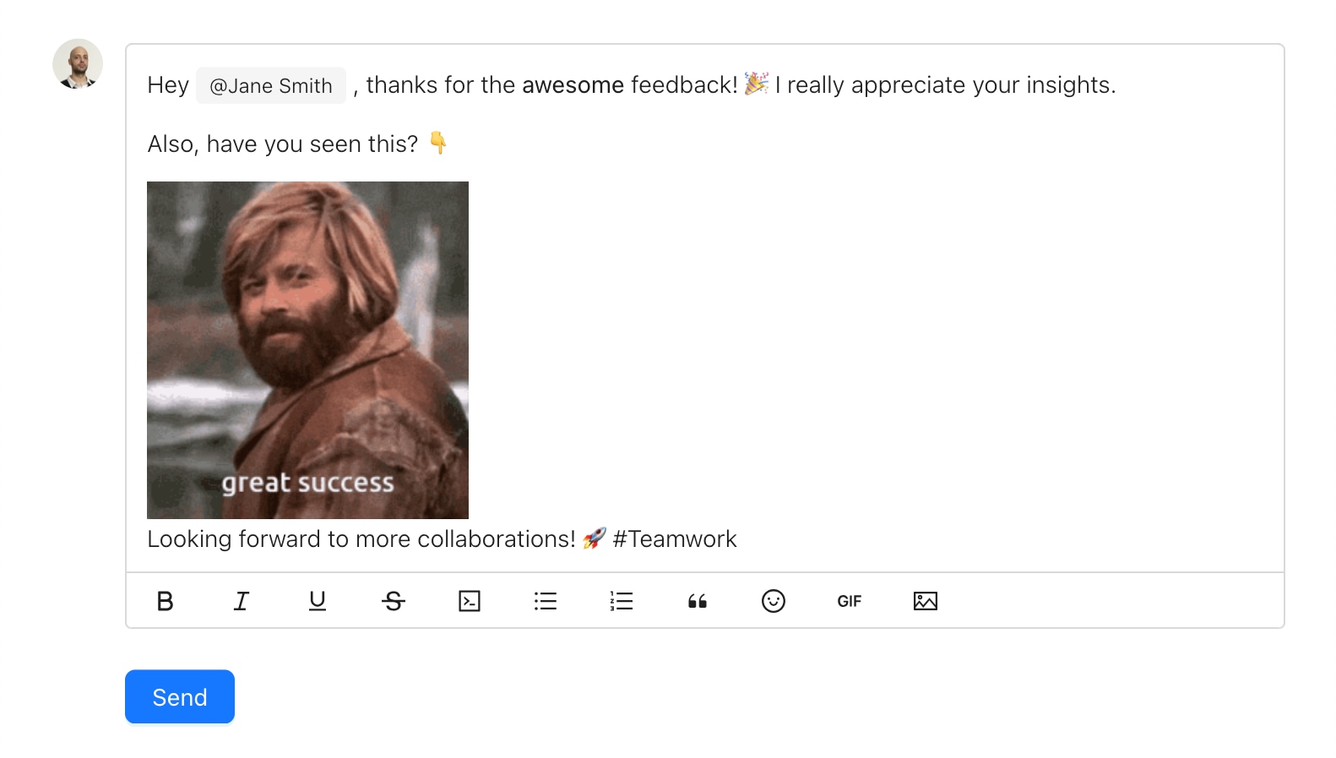Click the bold word 'awesome'

coord(573,85)
